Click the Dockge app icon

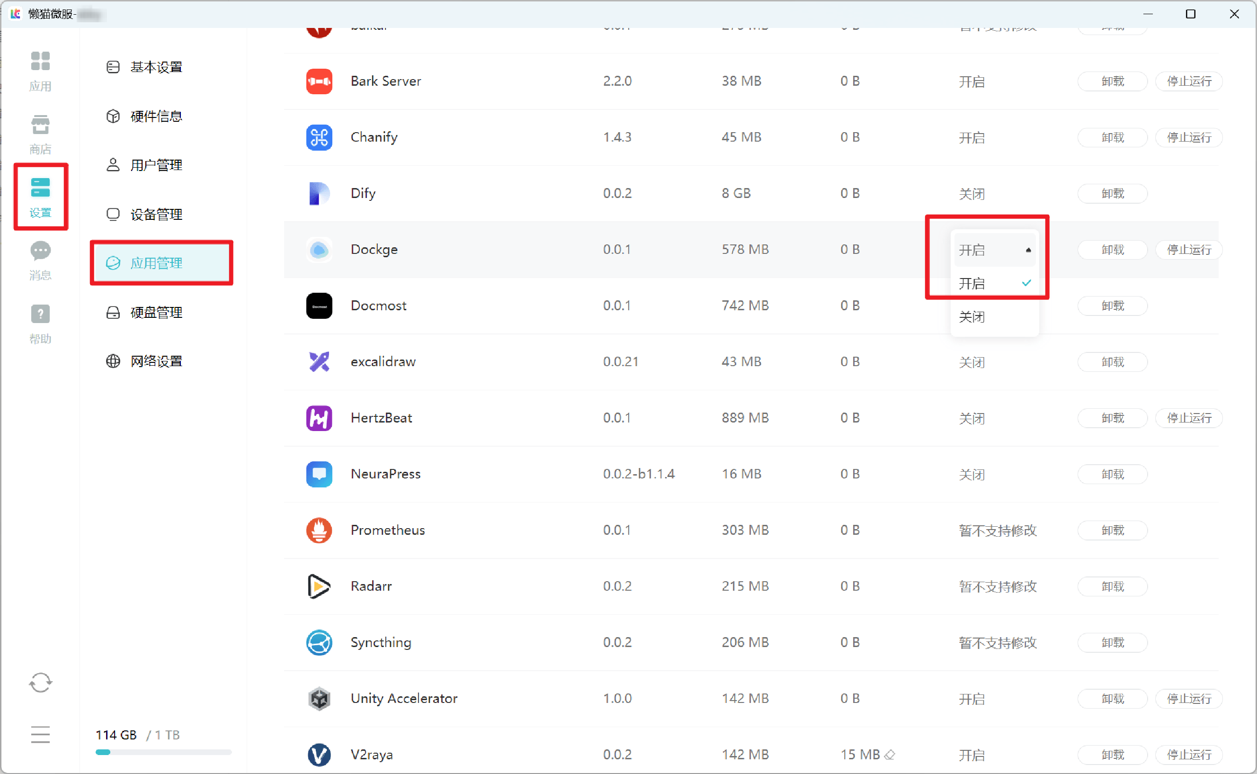pos(319,249)
